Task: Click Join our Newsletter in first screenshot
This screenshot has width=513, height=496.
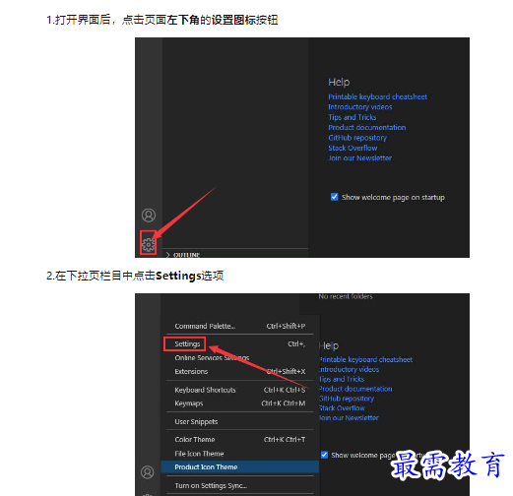Action: [x=360, y=158]
